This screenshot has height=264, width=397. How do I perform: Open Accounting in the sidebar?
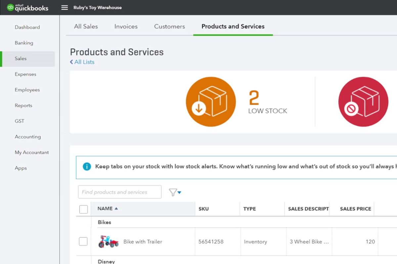[x=28, y=137]
